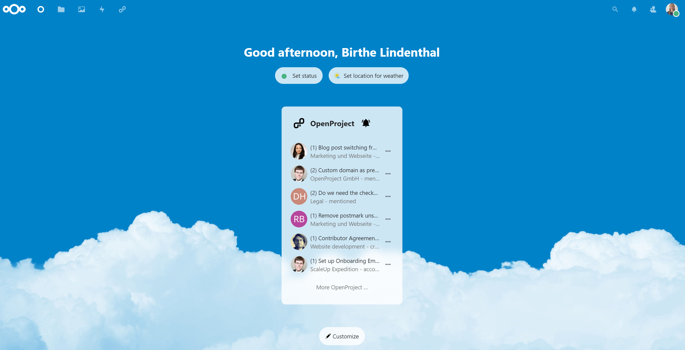Click the OpenProject bell notification icon
685x350 pixels.
pos(366,124)
